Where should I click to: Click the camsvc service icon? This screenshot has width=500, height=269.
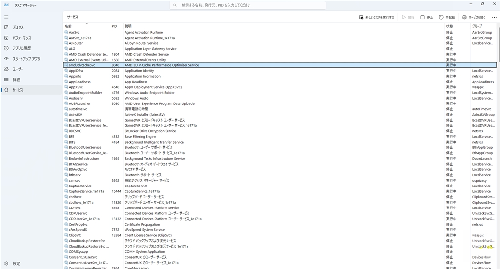point(66,181)
